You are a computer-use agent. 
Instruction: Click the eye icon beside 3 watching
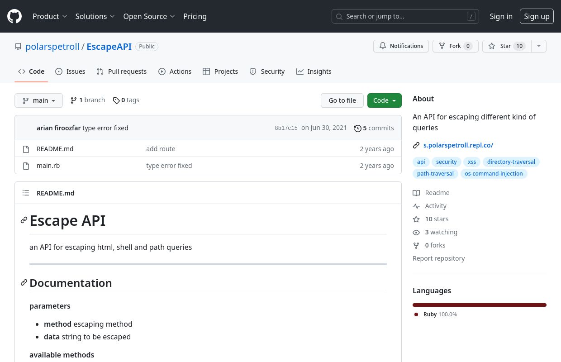click(x=416, y=232)
